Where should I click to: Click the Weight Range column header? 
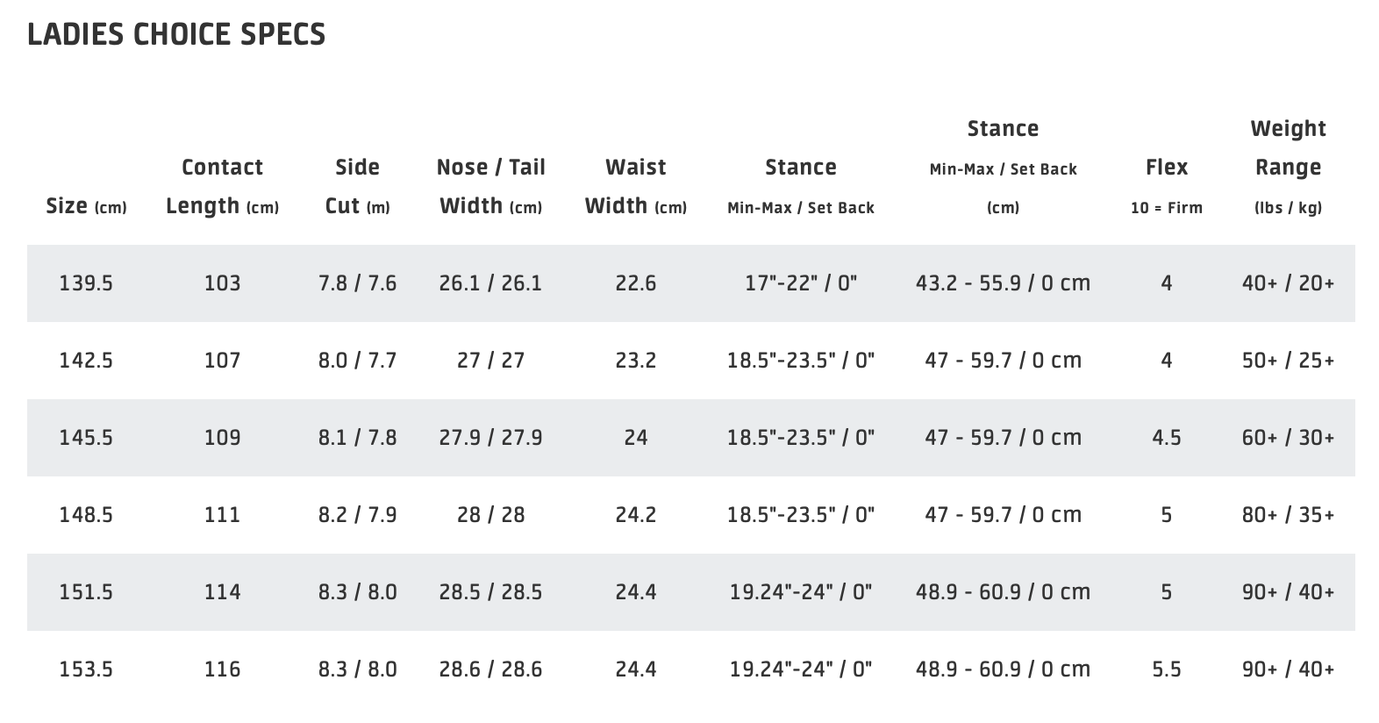tap(1288, 167)
